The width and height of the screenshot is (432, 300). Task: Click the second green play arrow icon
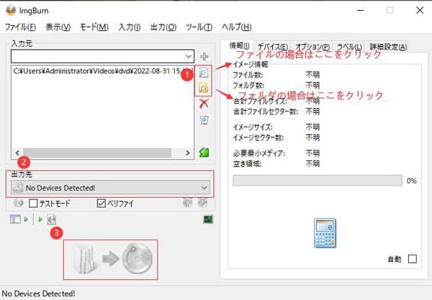point(40,219)
